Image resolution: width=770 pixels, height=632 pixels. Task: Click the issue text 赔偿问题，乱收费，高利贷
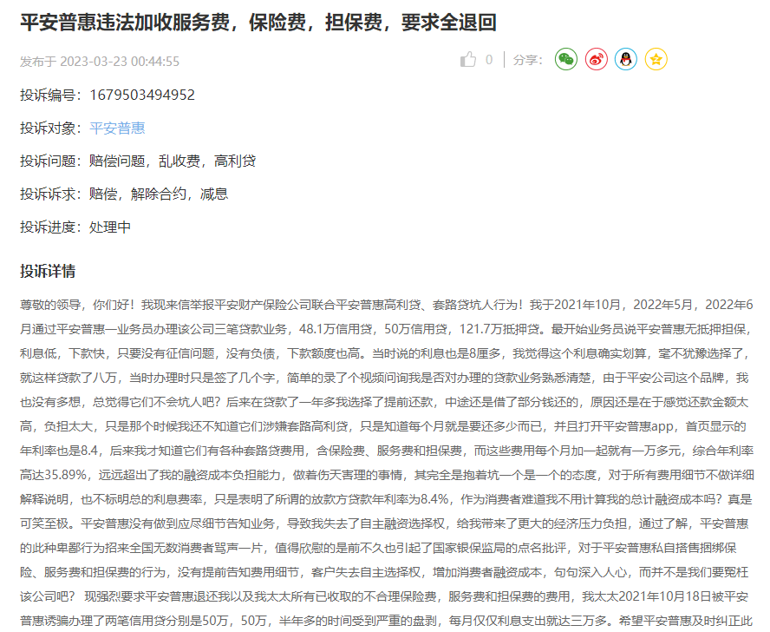pyautogui.click(x=173, y=161)
